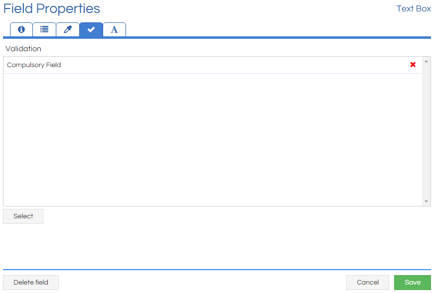Click the Validation section label
435x293 pixels.
click(x=23, y=49)
